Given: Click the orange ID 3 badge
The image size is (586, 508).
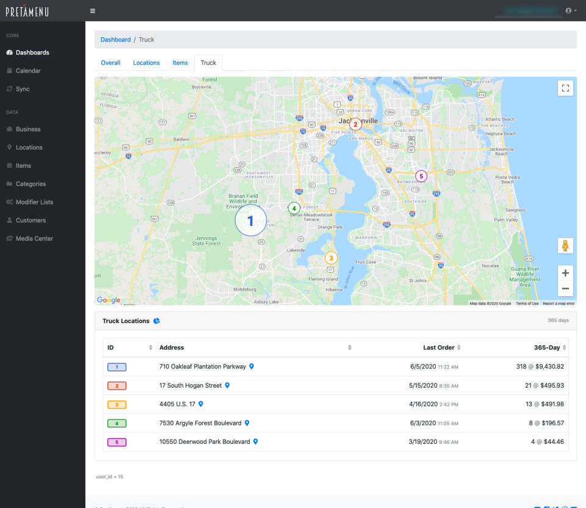Looking at the screenshot, I should tap(117, 404).
